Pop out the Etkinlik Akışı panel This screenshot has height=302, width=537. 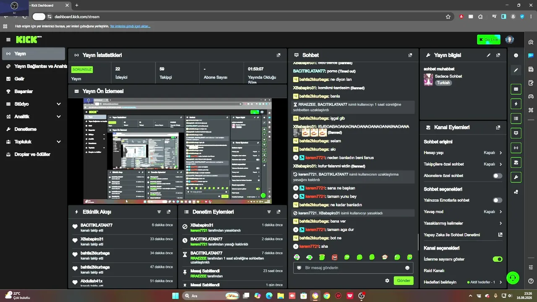(169, 212)
